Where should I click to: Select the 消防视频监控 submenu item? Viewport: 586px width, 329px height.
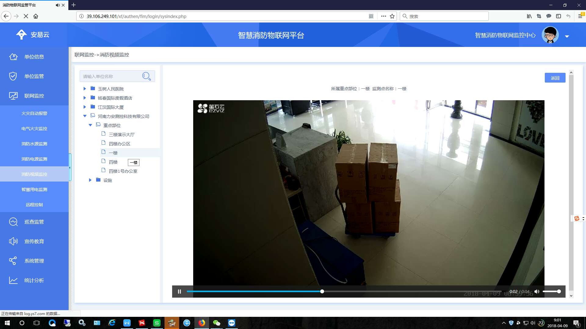pyautogui.click(x=34, y=174)
